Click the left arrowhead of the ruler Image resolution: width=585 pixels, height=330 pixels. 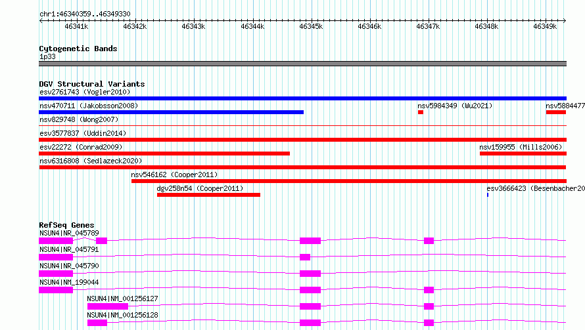click(41, 21)
